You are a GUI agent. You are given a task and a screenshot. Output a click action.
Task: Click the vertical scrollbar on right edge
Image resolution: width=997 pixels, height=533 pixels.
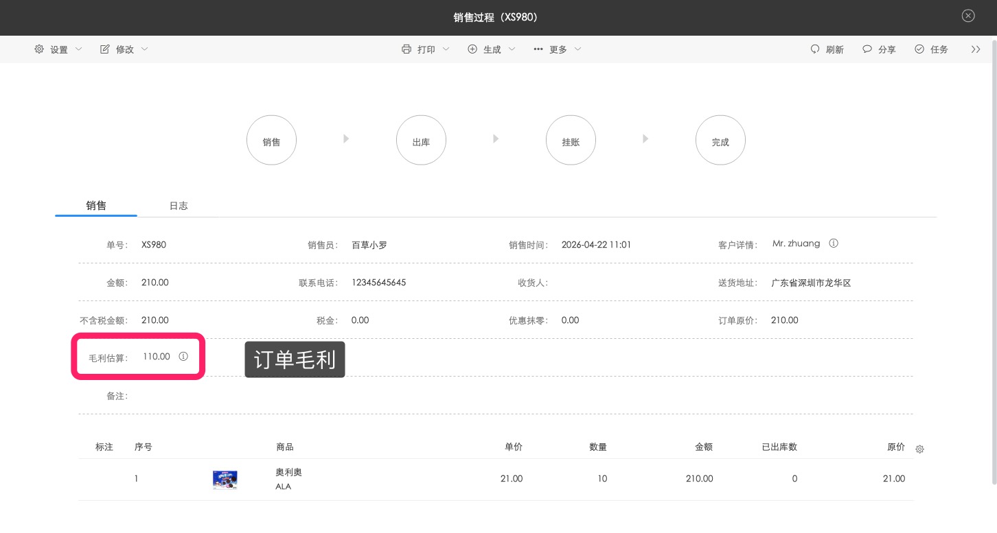994,261
